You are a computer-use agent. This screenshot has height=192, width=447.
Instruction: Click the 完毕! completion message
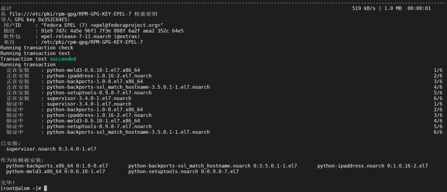[8, 183]
